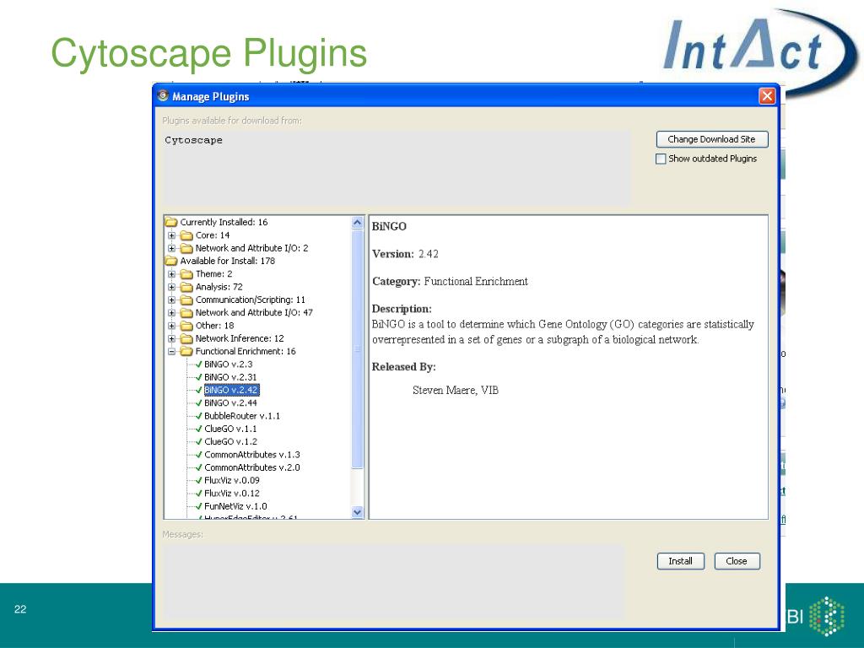Click the Other folder icon
The image size is (864, 648).
point(186,326)
